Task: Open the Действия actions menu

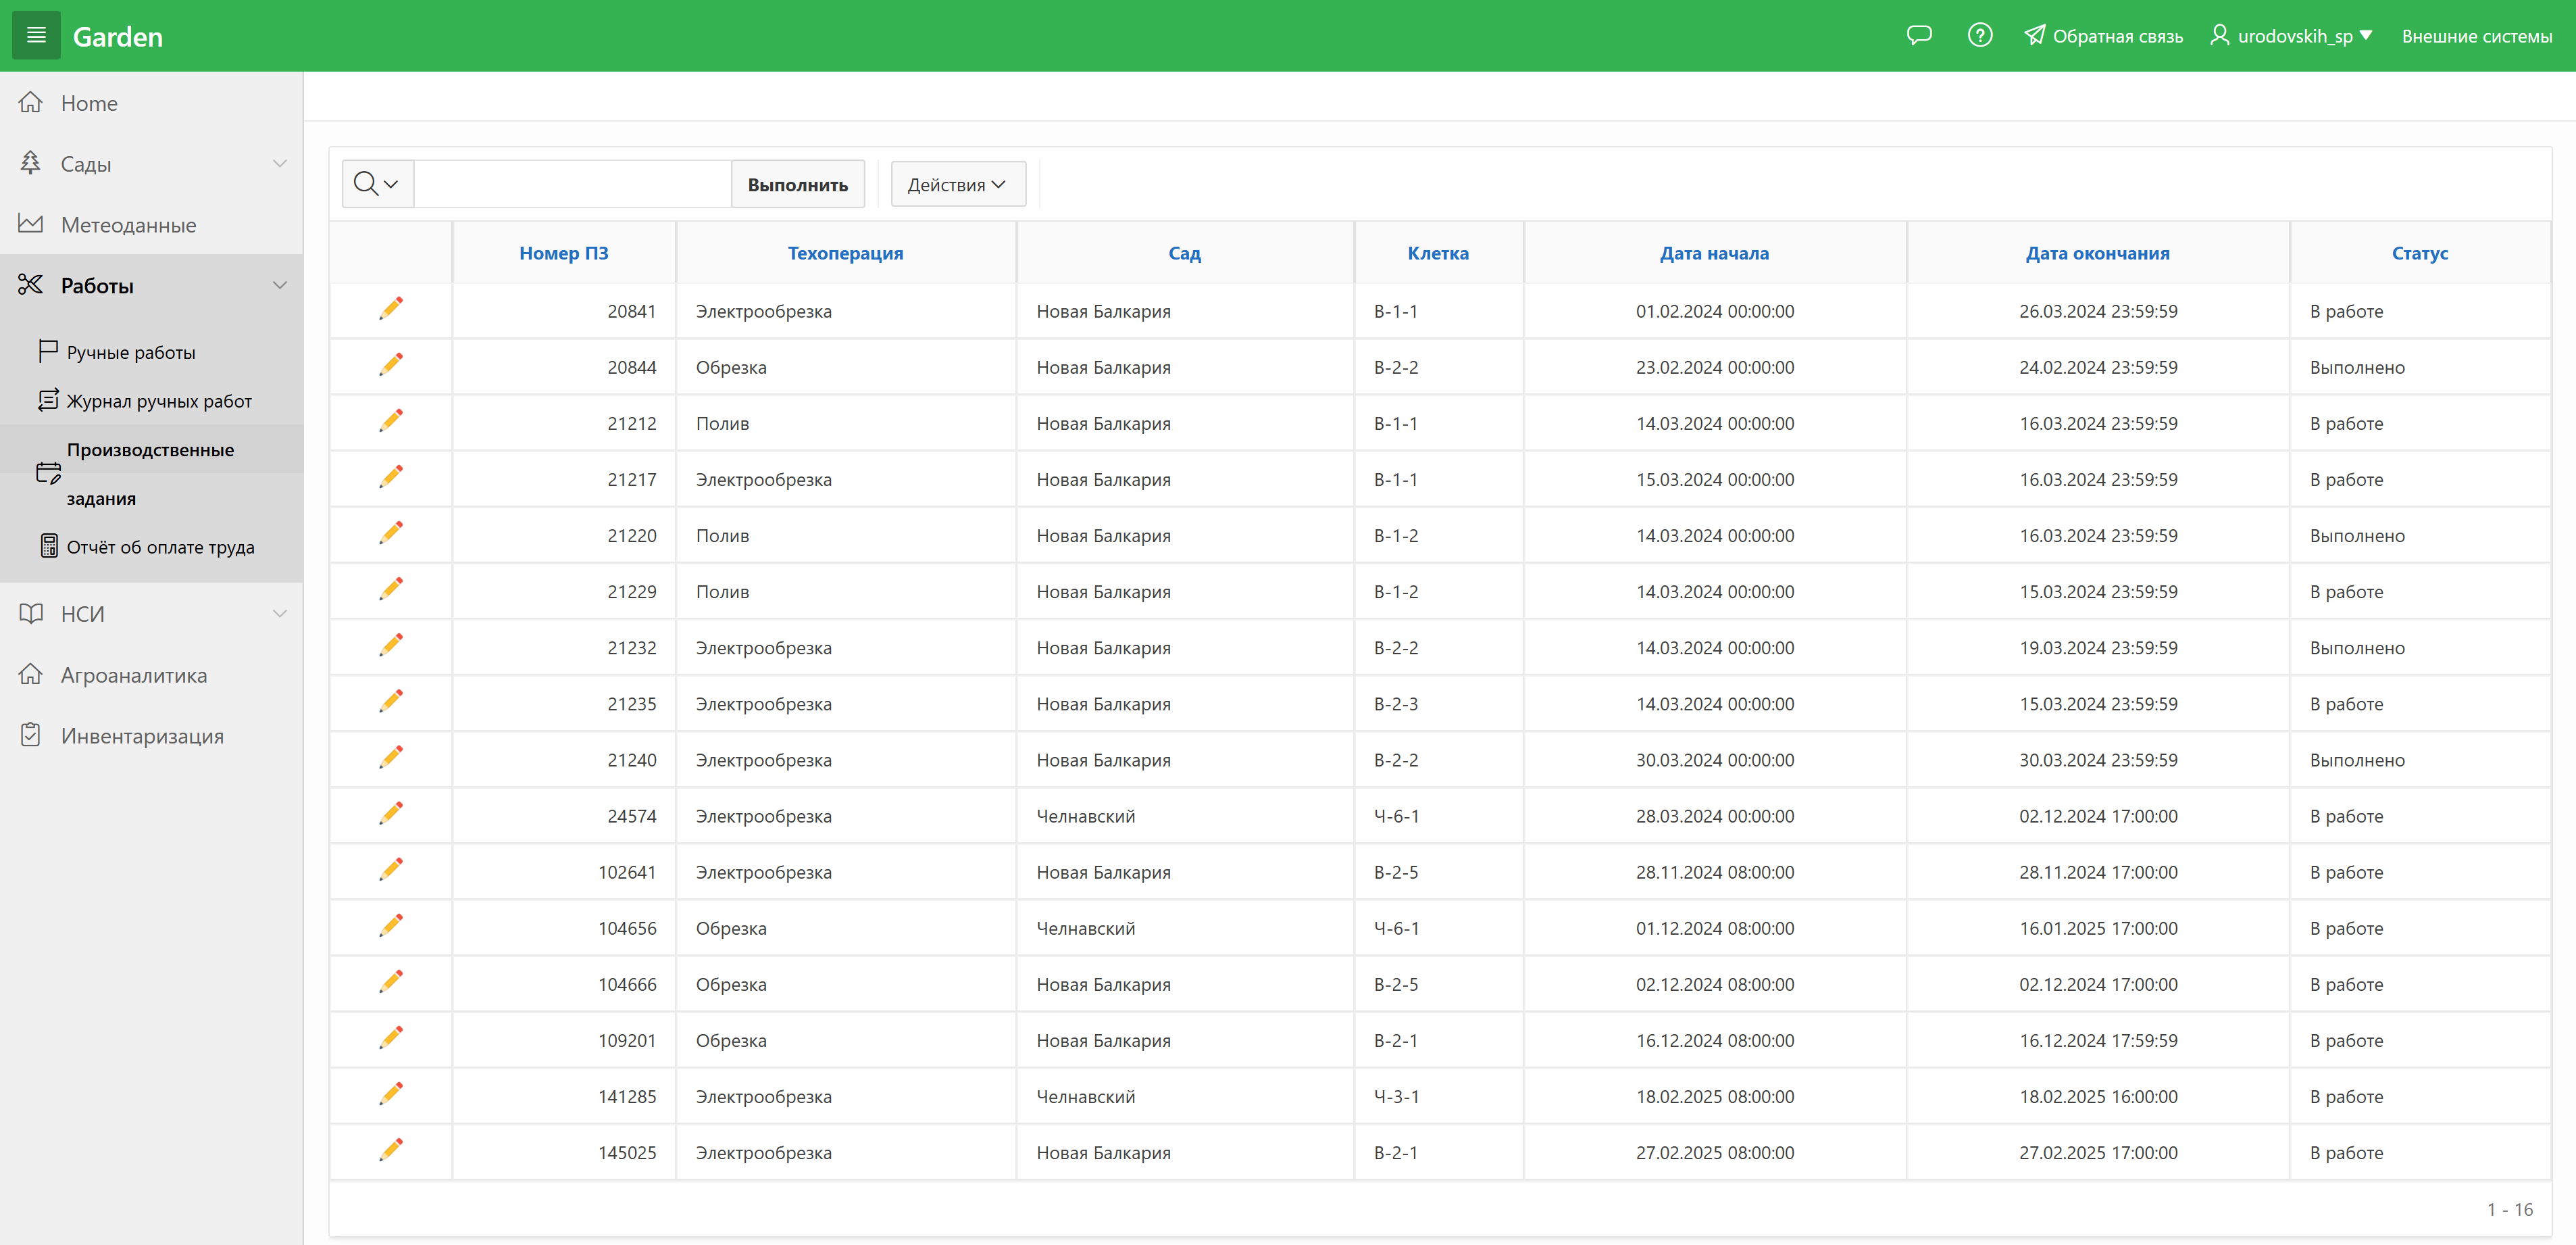Action: (x=957, y=184)
